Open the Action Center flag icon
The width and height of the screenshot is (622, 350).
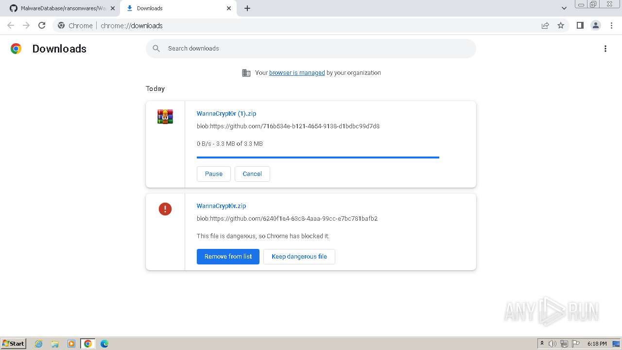tap(576, 344)
